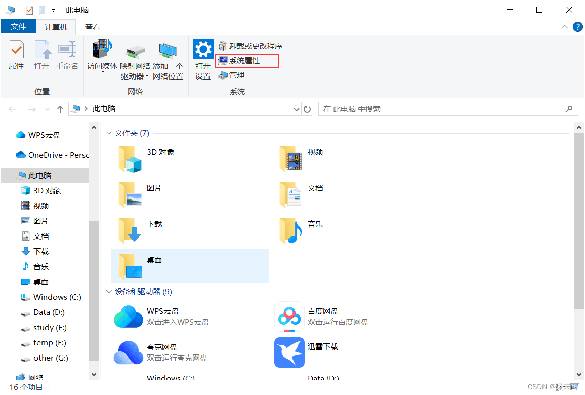The width and height of the screenshot is (585, 395).
Task: Go forward with the Forward arrow
Action: 32,109
